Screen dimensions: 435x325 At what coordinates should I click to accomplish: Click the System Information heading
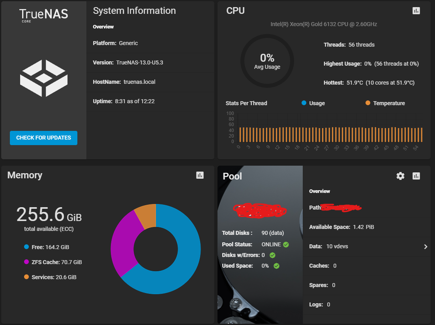point(134,11)
